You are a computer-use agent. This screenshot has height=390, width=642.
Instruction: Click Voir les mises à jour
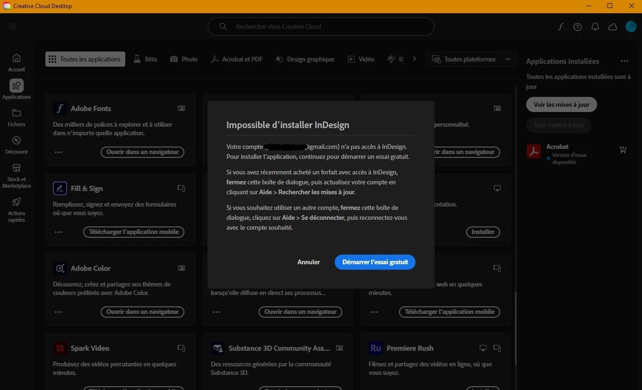[x=562, y=104]
